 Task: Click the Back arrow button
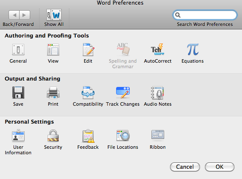coord(14,15)
